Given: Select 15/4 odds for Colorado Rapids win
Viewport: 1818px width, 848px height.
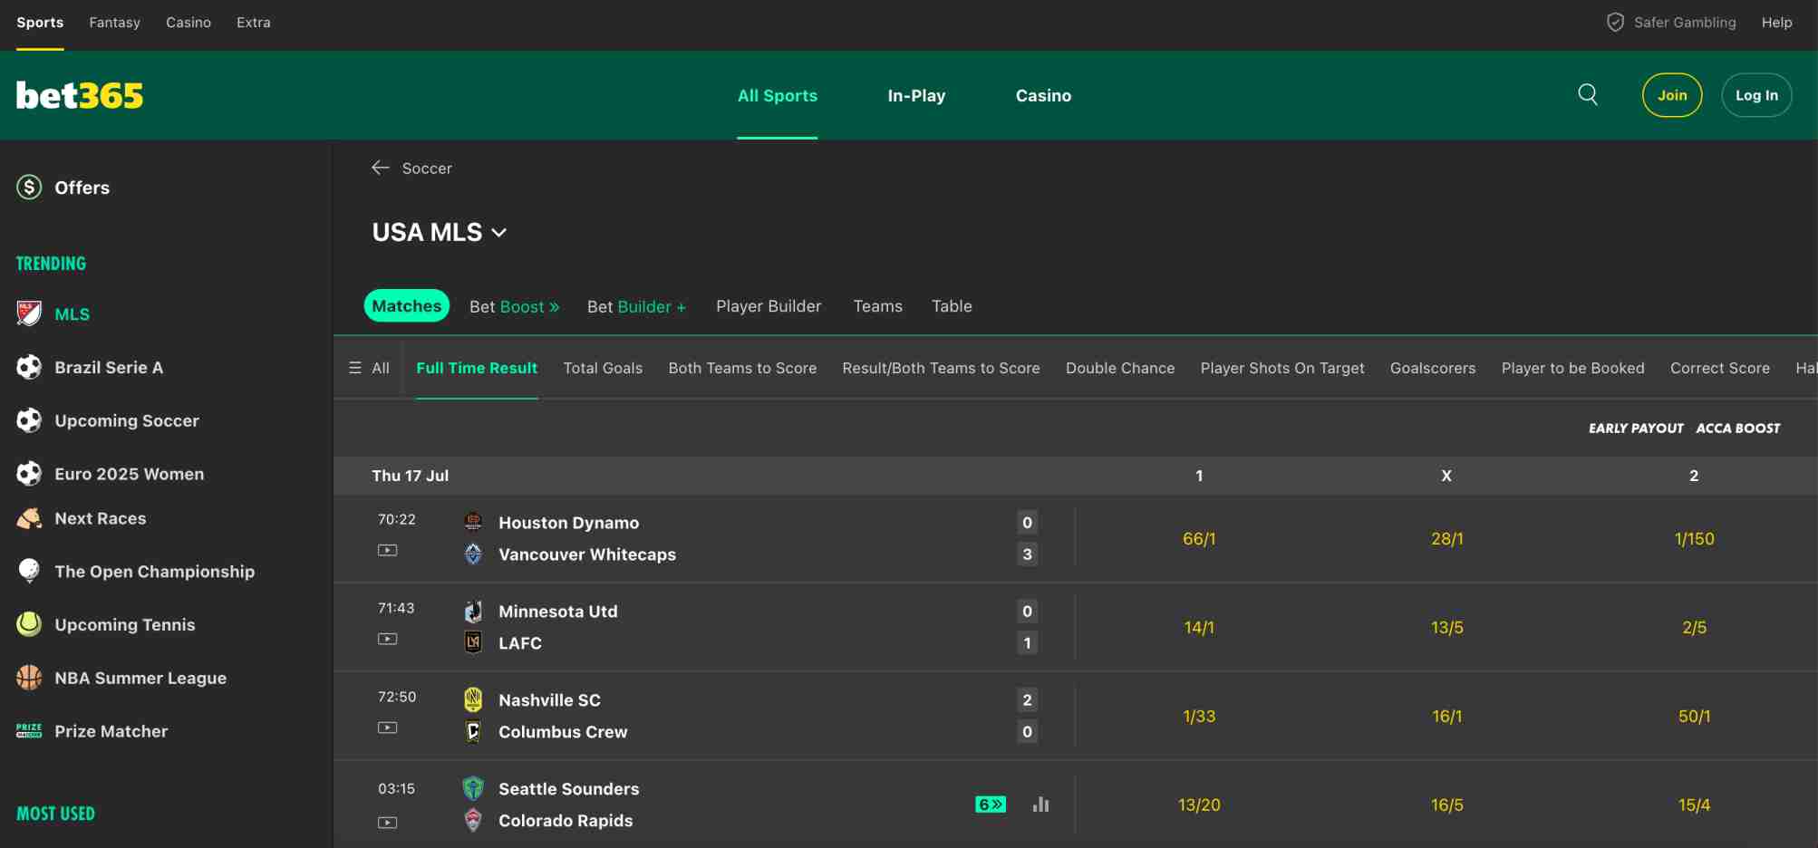Looking at the screenshot, I should 1694,805.
